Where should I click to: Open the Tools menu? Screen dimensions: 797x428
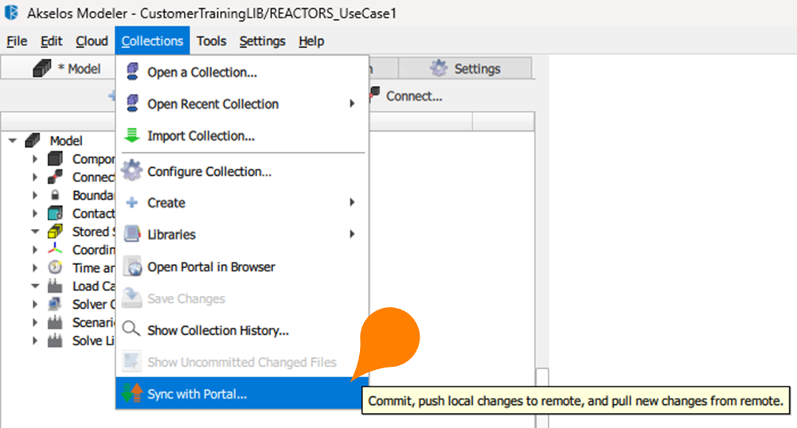[211, 41]
